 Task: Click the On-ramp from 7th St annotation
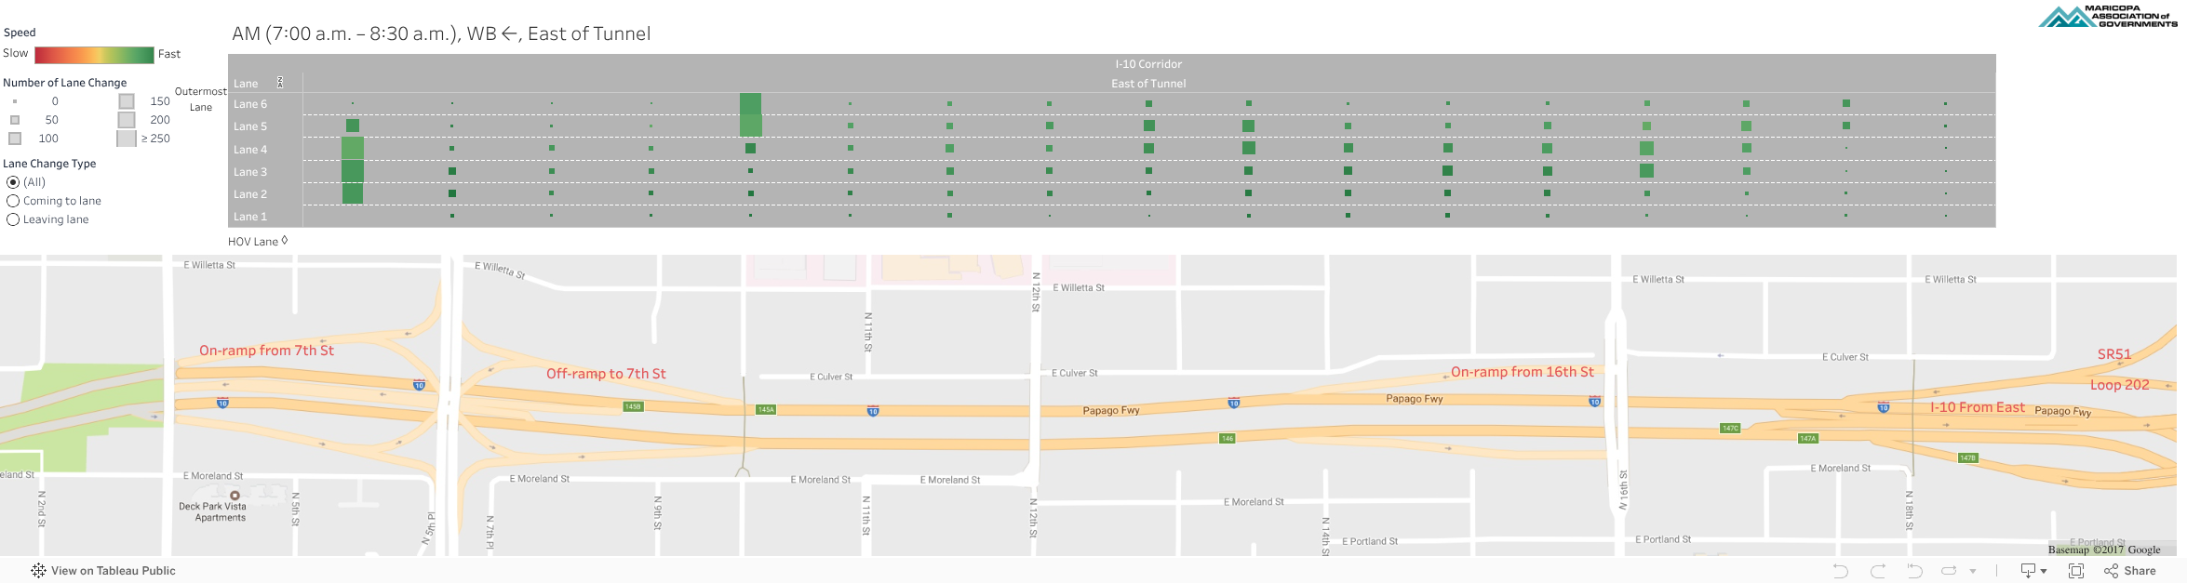266,351
